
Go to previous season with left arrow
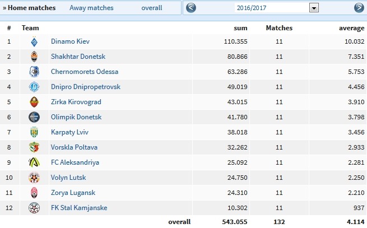[x=191, y=8]
